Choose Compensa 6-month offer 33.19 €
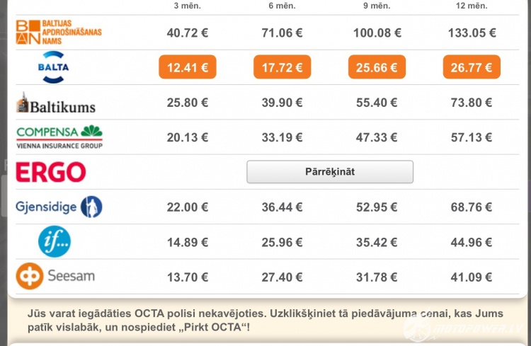 coord(282,137)
